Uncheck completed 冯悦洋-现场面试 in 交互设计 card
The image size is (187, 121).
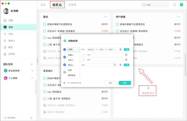click(45, 112)
